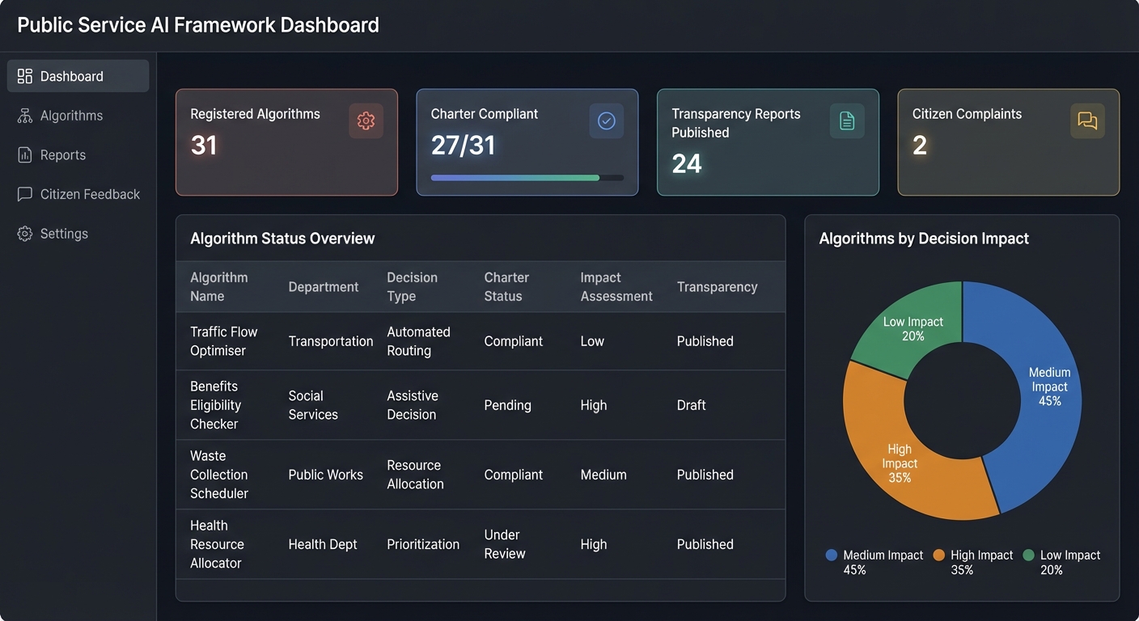Screen dimensions: 1139x621
Task: Select the Benefits Eligibility Checker row
Action: pyautogui.click(x=481, y=405)
